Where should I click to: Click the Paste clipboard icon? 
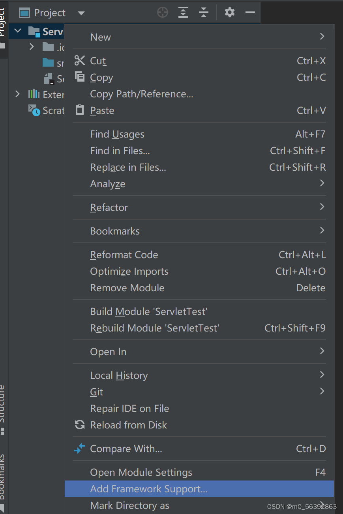(x=80, y=110)
